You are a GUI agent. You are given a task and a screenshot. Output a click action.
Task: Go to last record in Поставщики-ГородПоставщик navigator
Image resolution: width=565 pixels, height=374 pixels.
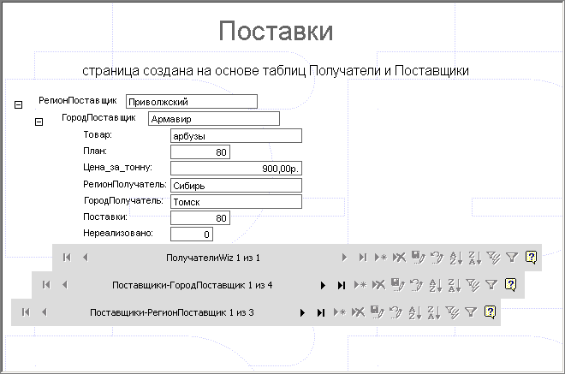coord(342,285)
